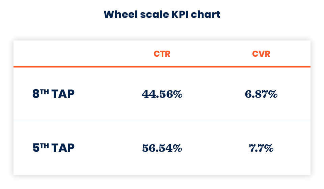324x189 pixels.
Task: Click the "Wheel scale KPI chart" title
Action: pyautogui.click(x=162, y=15)
